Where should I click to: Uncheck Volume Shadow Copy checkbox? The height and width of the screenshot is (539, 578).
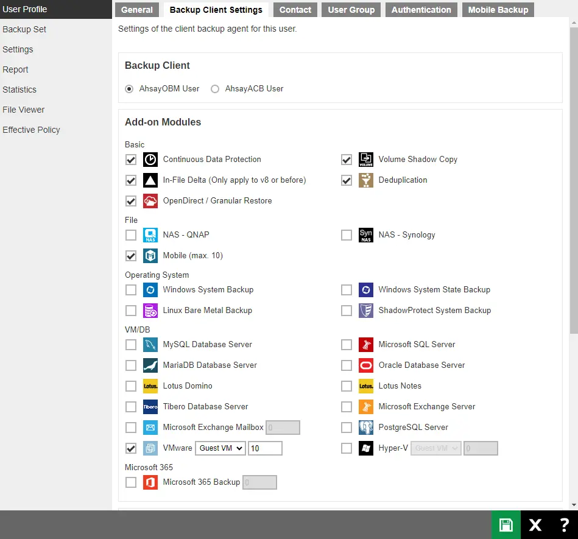pyautogui.click(x=347, y=160)
